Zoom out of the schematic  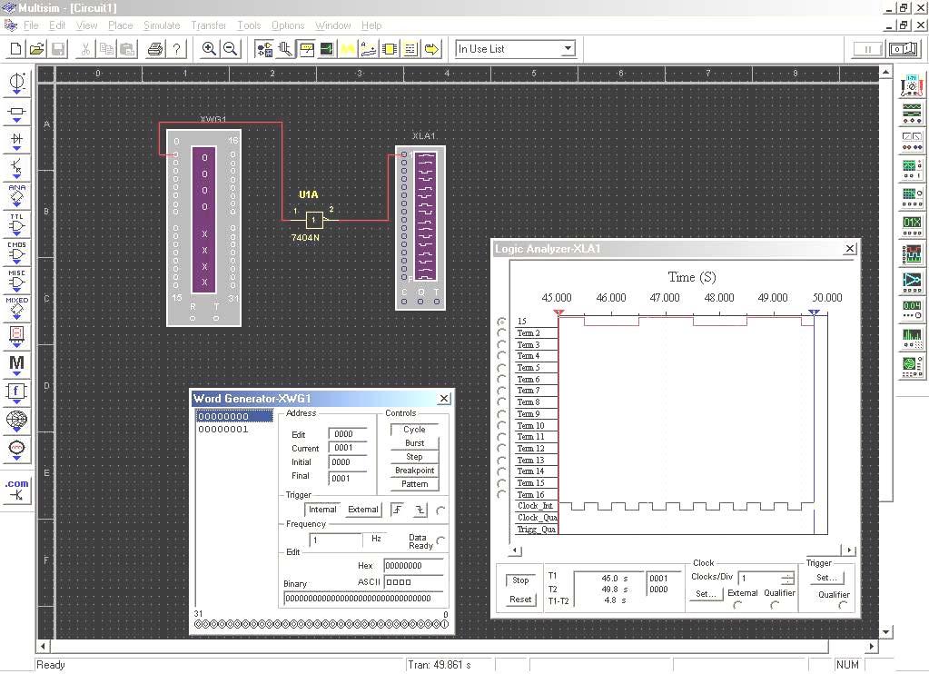230,49
